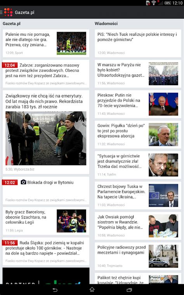Open the Wiadomości section header
The width and height of the screenshot is (184, 295).
tap(106, 24)
